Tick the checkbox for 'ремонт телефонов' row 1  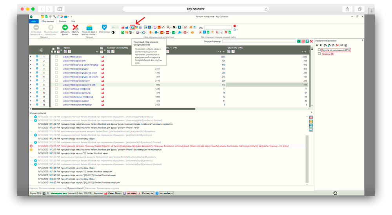[56, 57]
